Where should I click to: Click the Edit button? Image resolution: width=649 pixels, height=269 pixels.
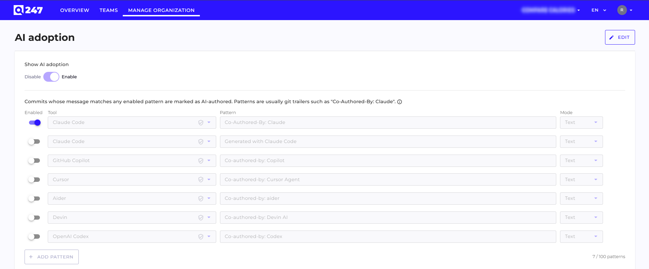coord(620,37)
